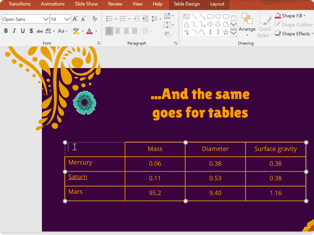
Task: Increase the list indent level
Action: tap(145, 19)
